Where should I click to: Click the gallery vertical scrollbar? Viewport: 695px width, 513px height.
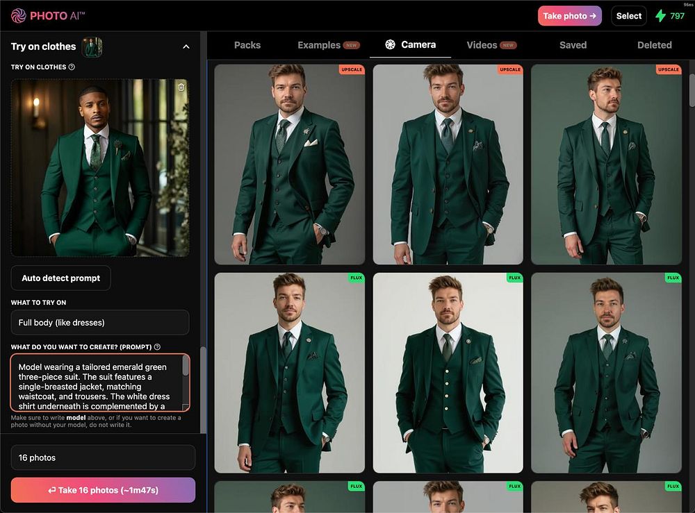point(692,90)
